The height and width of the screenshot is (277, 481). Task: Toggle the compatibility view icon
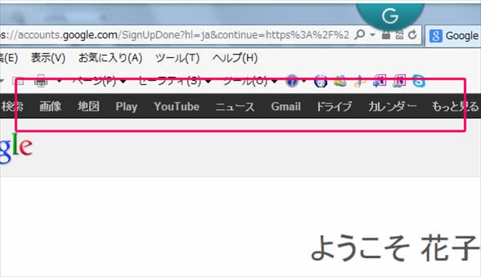[x=399, y=35]
